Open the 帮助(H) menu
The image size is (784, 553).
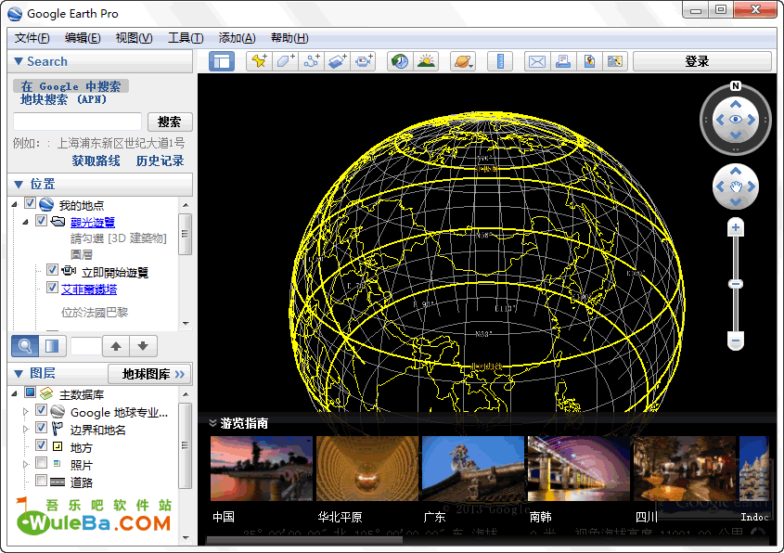pos(289,38)
